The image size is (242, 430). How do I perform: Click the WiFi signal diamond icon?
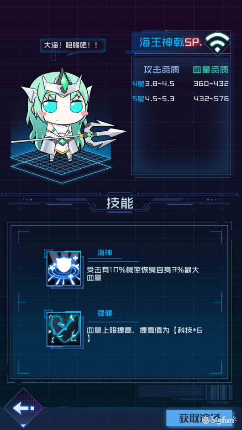tap(217, 43)
